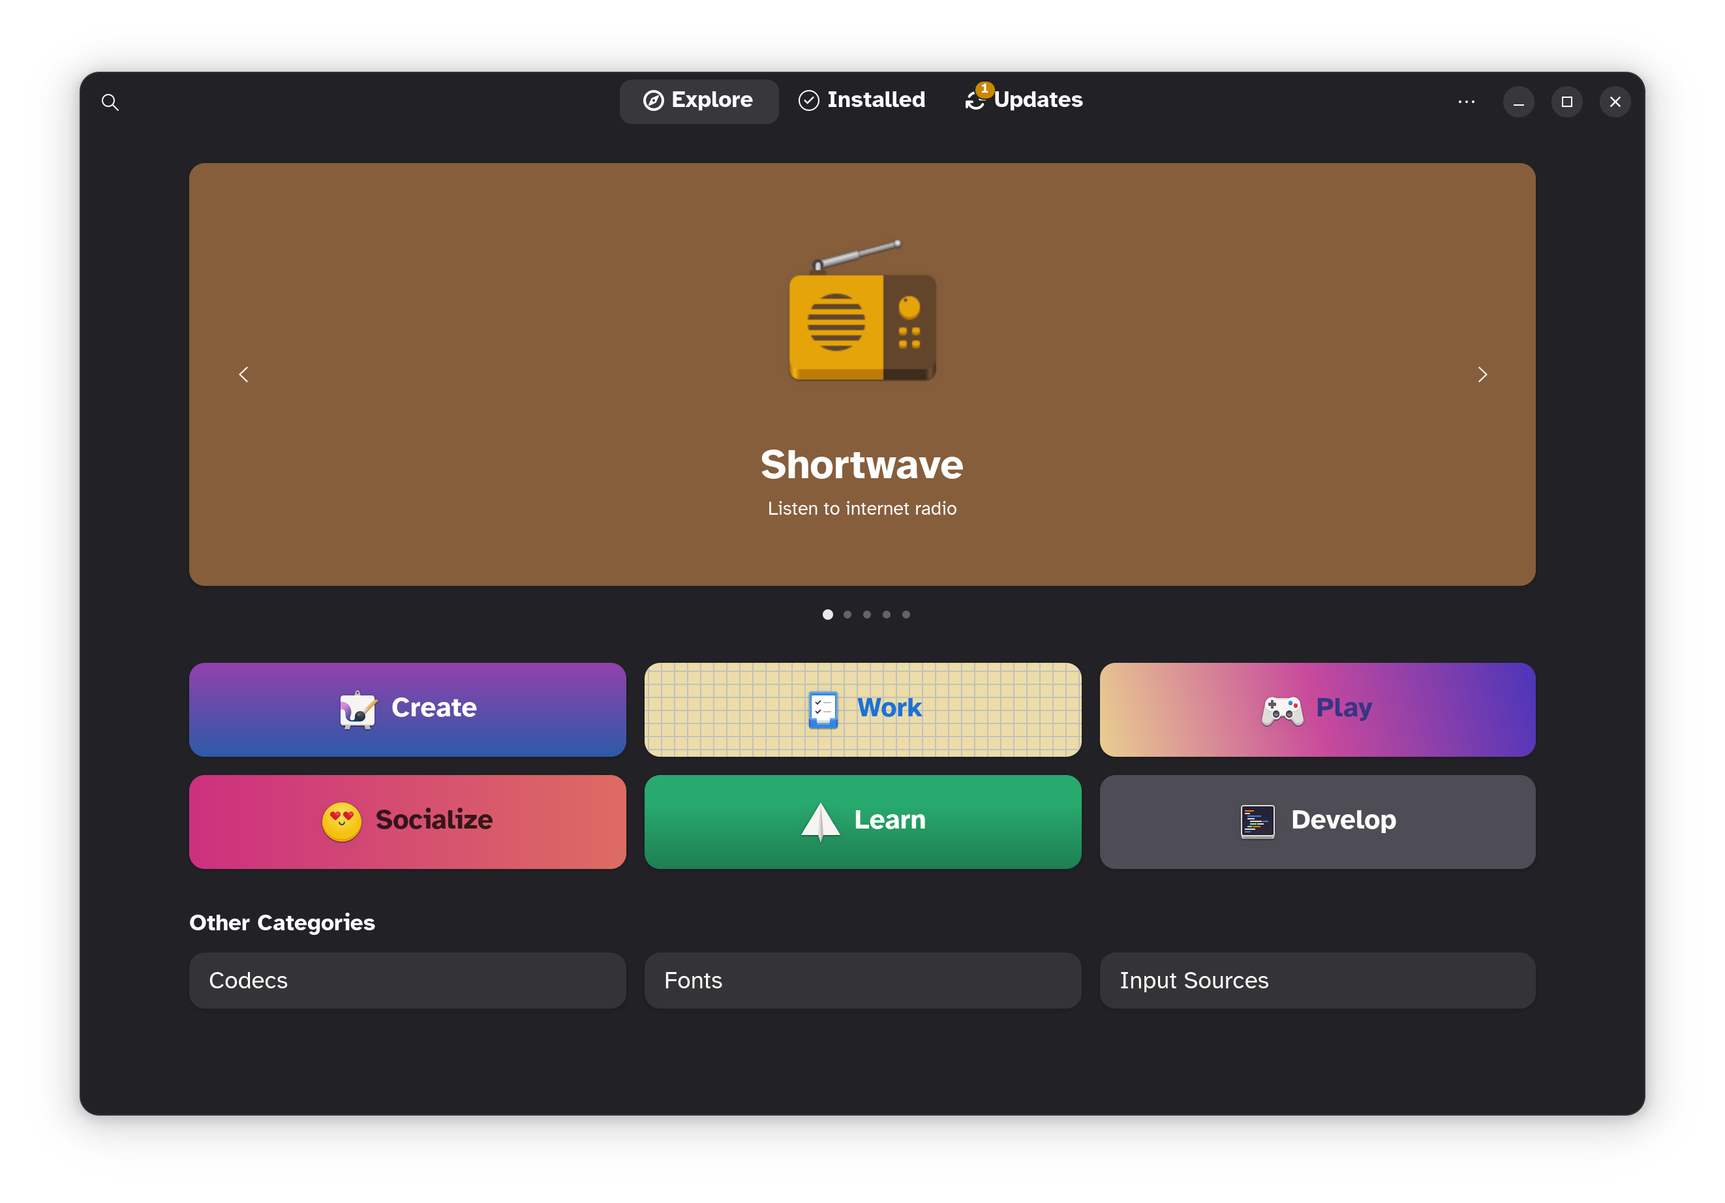Switch to the Installed tab
Image resolution: width=1725 pixels, height=1203 pixels.
pyautogui.click(x=861, y=100)
